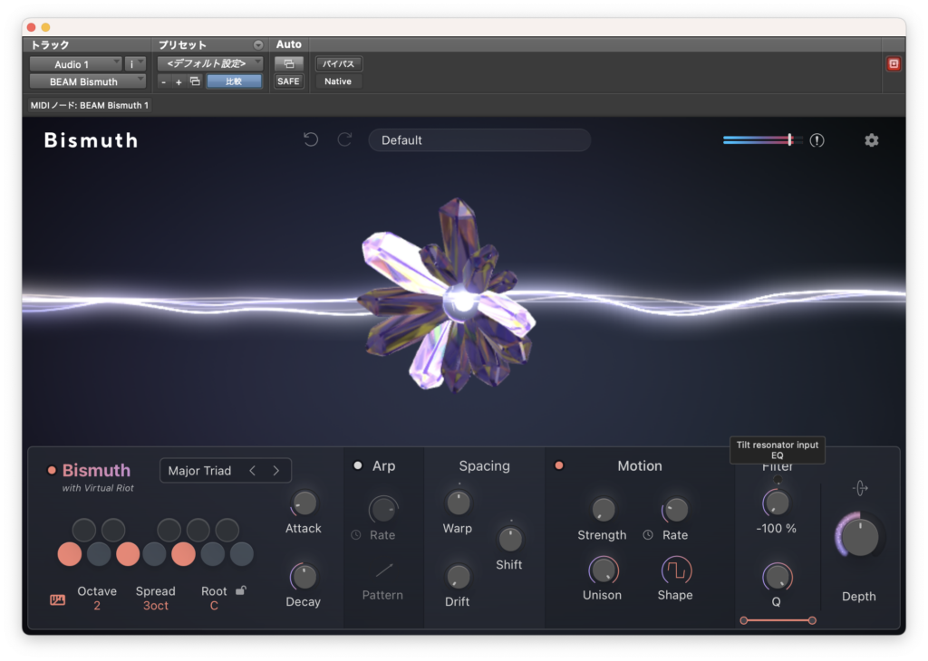
Task: Click the left handle of Filter range slider
Action: point(744,620)
